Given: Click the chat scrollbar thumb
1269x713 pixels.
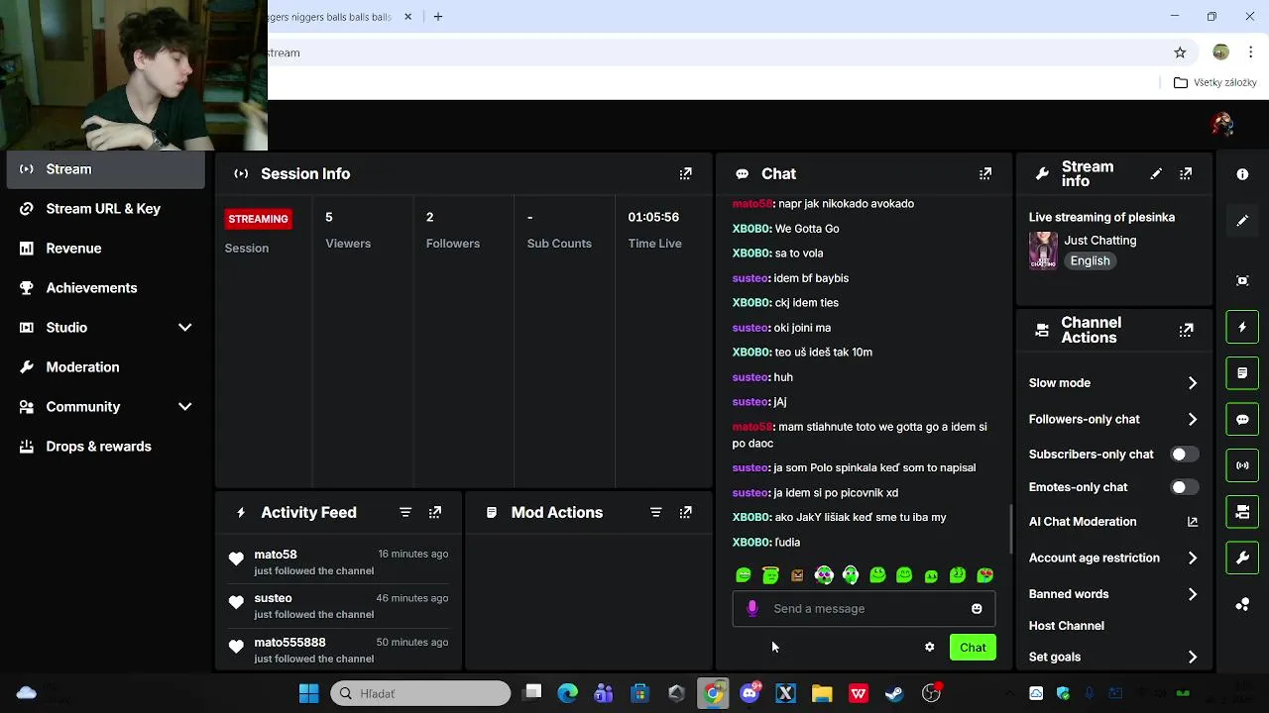Looking at the screenshot, I should click(x=1011, y=529).
